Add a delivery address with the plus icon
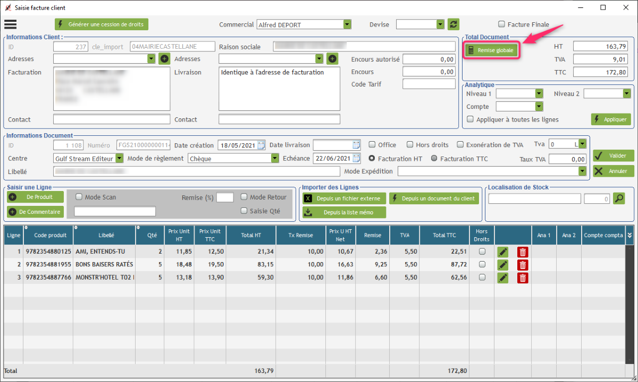This screenshot has height=382, width=638. 333,59
